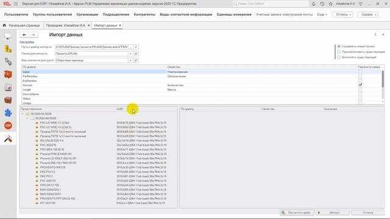Expand the Еще menu dropdown

322,15
